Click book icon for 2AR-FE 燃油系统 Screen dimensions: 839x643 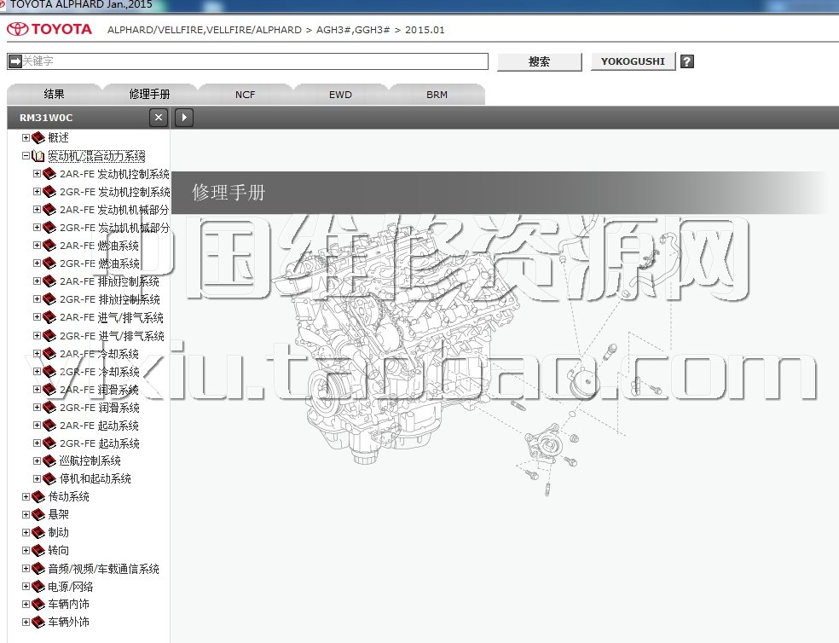pyautogui.click(x=49, y=246)
